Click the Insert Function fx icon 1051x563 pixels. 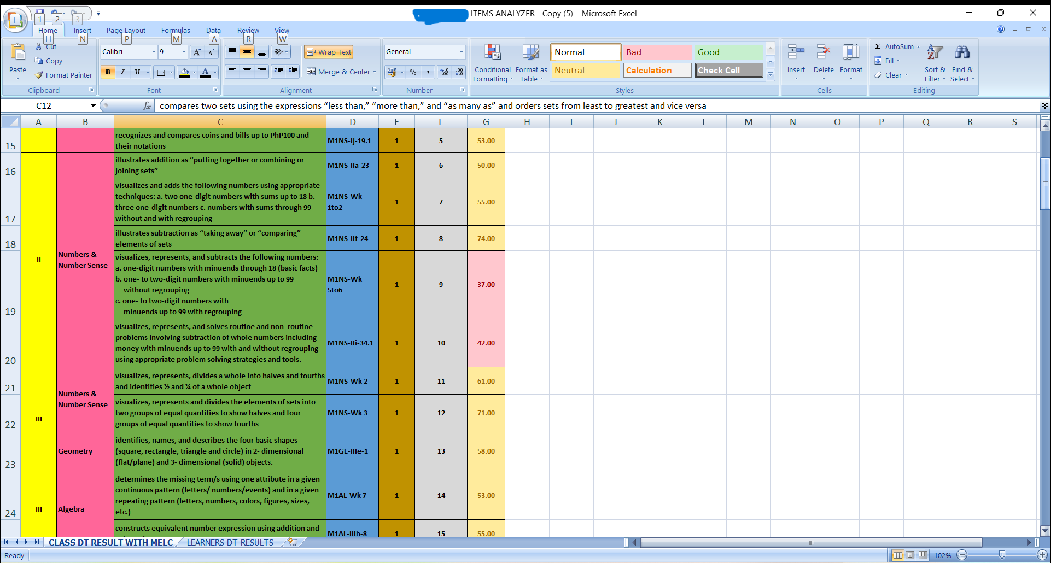[147, 105]
